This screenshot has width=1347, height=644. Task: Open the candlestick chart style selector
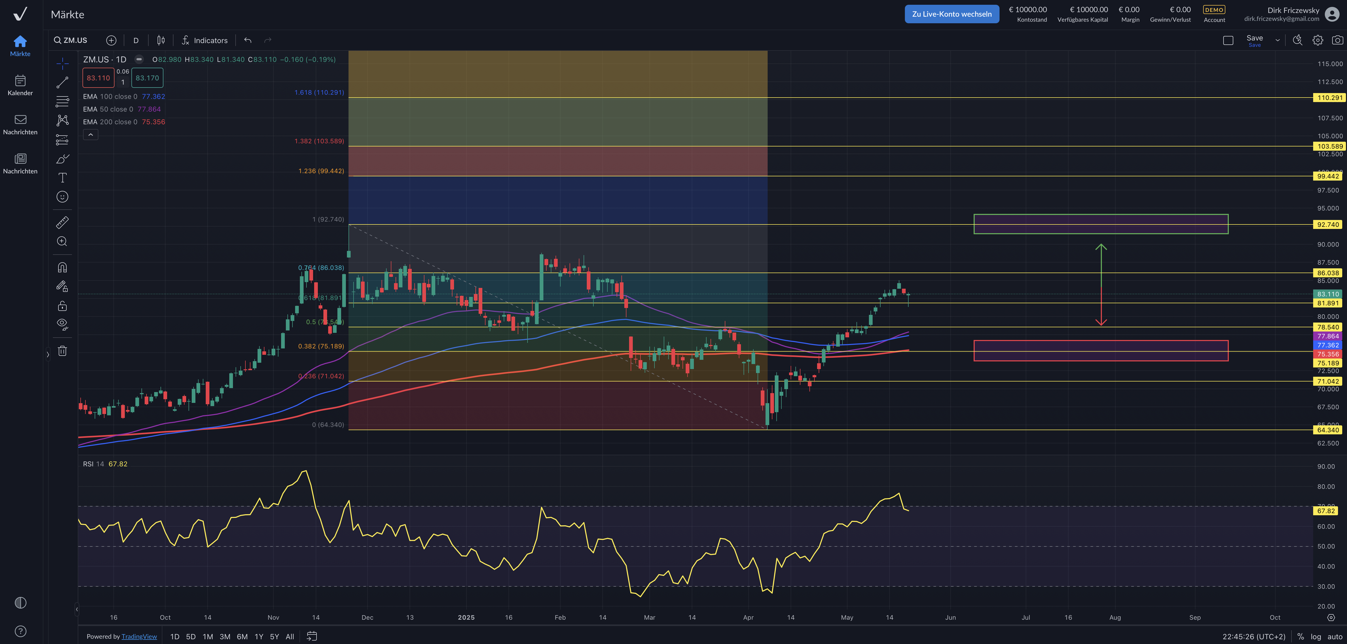tap(161, 40)
